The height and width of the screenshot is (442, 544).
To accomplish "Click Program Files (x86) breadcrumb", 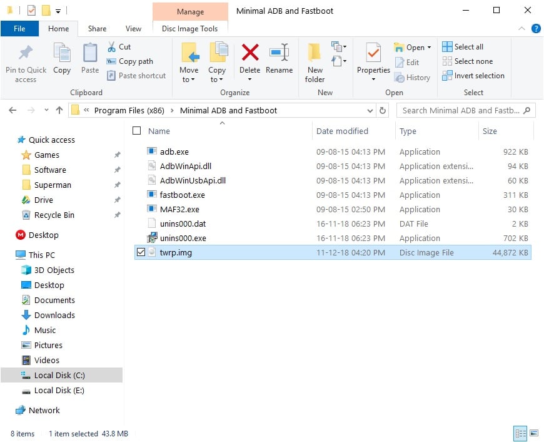I will [129, 110].
